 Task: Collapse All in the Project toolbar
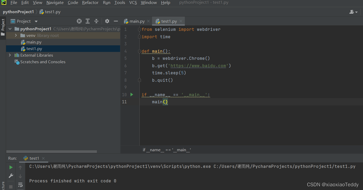(96, 21)
